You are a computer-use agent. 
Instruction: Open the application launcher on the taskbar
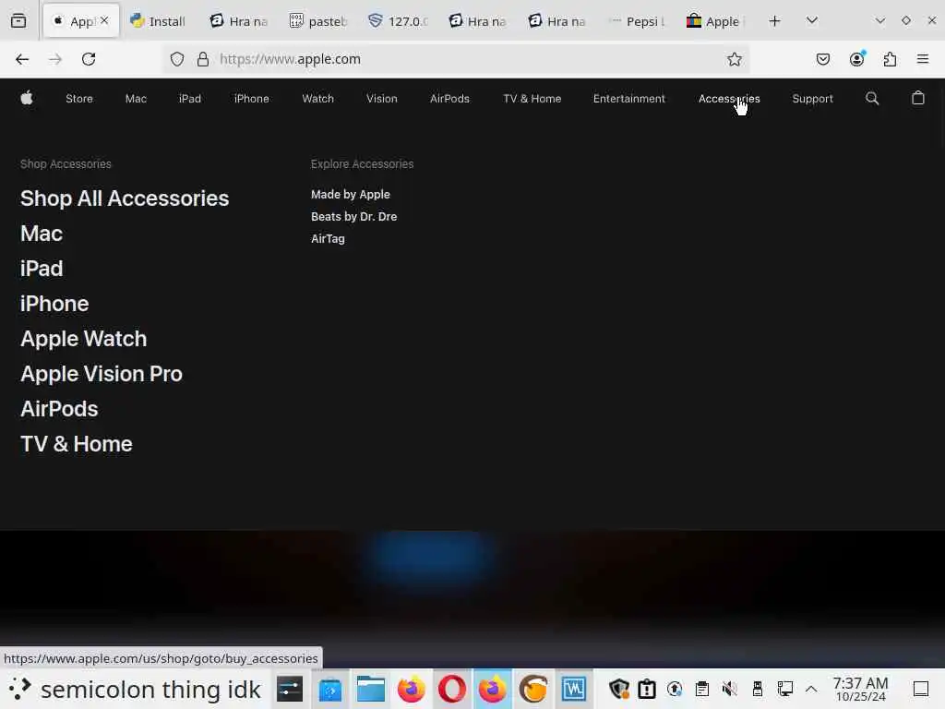(x=19, y=689)
